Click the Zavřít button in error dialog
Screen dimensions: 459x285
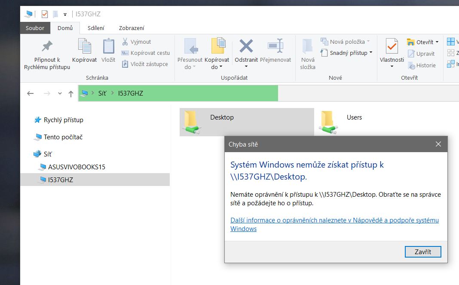[x=423, y=252]
